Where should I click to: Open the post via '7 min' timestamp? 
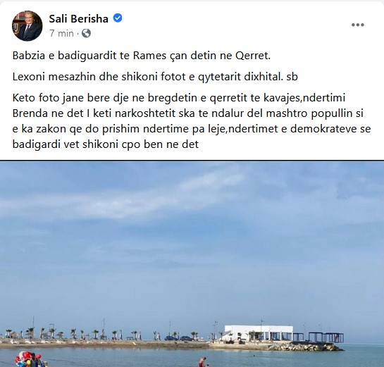coord(61,33)
